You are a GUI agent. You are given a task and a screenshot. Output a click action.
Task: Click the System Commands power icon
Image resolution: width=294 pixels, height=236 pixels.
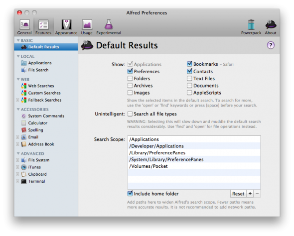tap(23, 116)
